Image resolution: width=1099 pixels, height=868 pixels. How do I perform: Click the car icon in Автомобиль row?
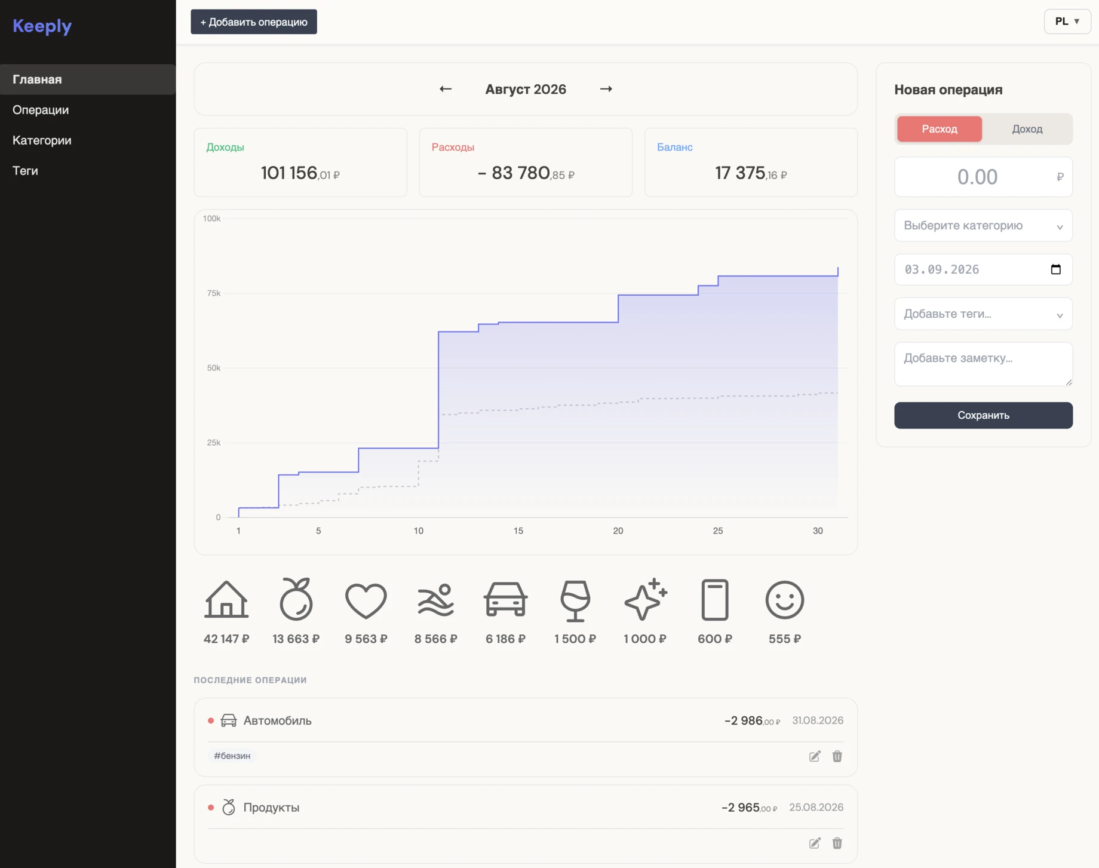(x=229, y=720)
